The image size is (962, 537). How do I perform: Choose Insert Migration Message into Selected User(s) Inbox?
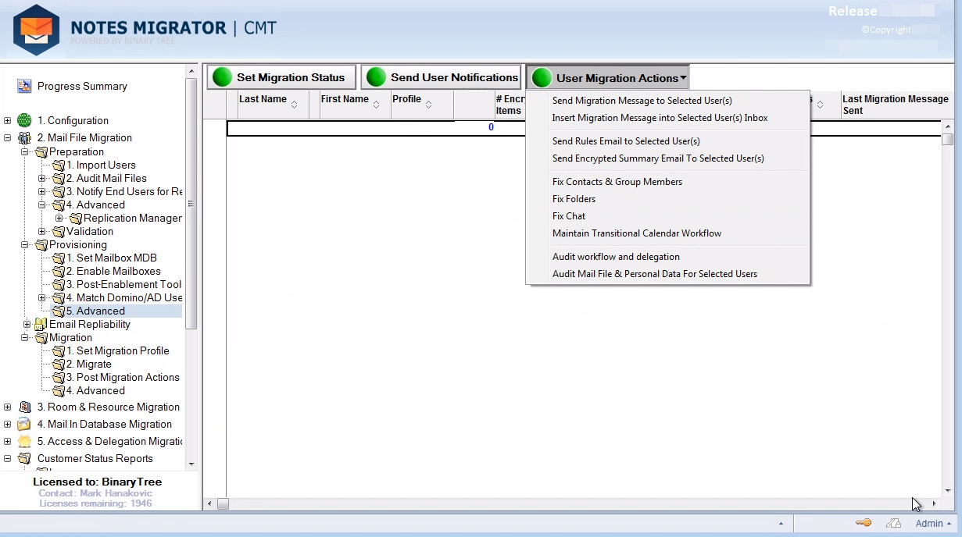(660, 118)
